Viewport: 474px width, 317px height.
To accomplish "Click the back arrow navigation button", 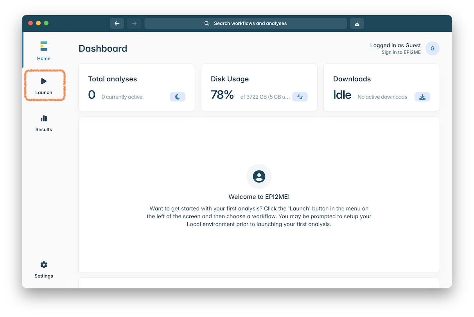I will [x=117, y=23].
